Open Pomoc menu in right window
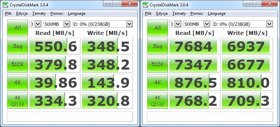This screenshot has width=280, height=127. [x=197, y=13]
